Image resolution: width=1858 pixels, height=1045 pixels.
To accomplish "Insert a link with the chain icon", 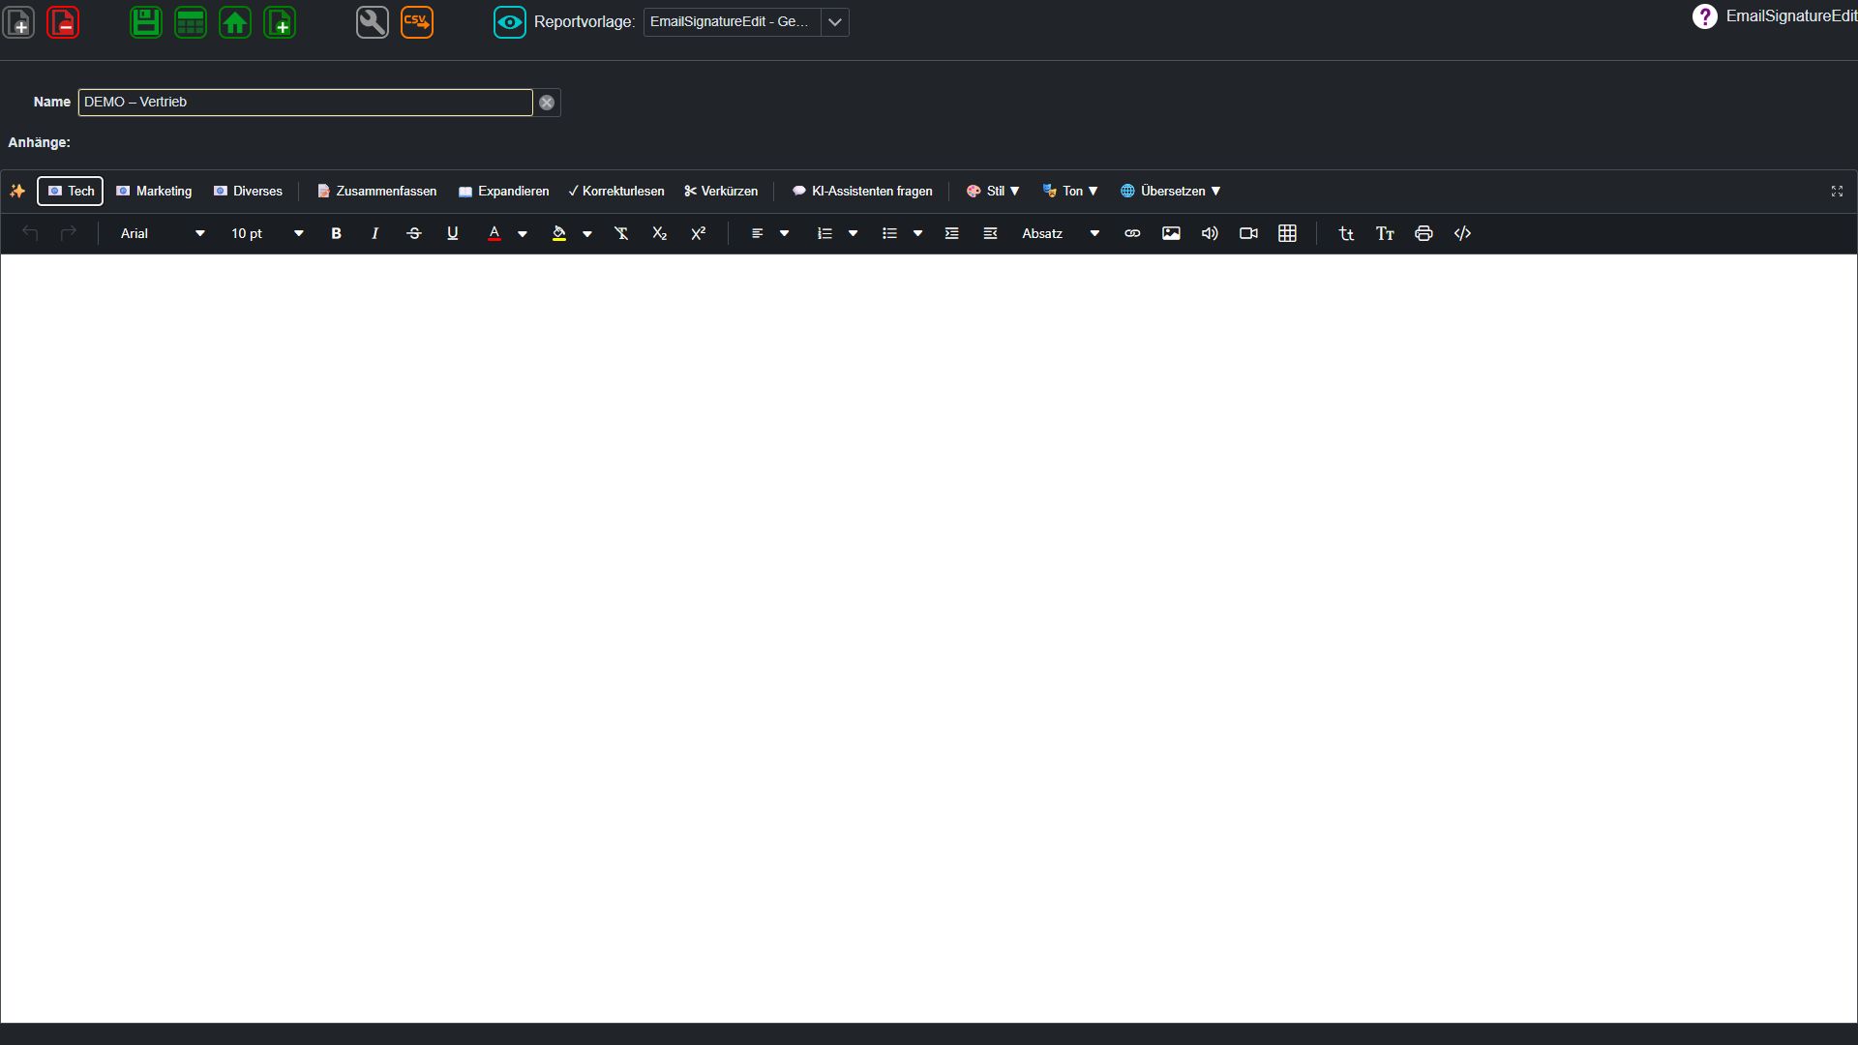I will click(x=1132, y=233).
